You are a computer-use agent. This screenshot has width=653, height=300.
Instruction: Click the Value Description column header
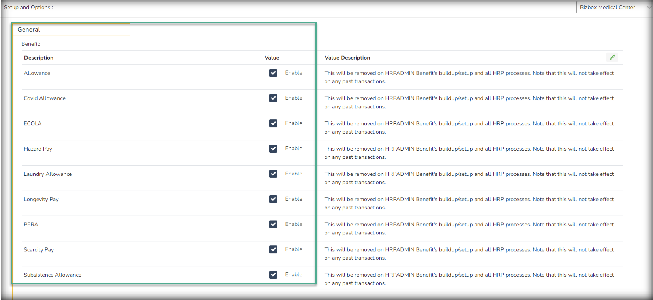pyautogui.click(x=347, y=58)
